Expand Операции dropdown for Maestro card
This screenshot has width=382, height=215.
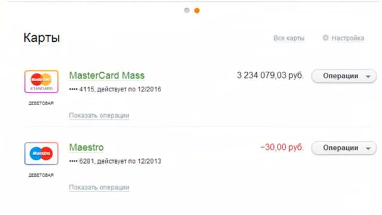tap(344, 148)
